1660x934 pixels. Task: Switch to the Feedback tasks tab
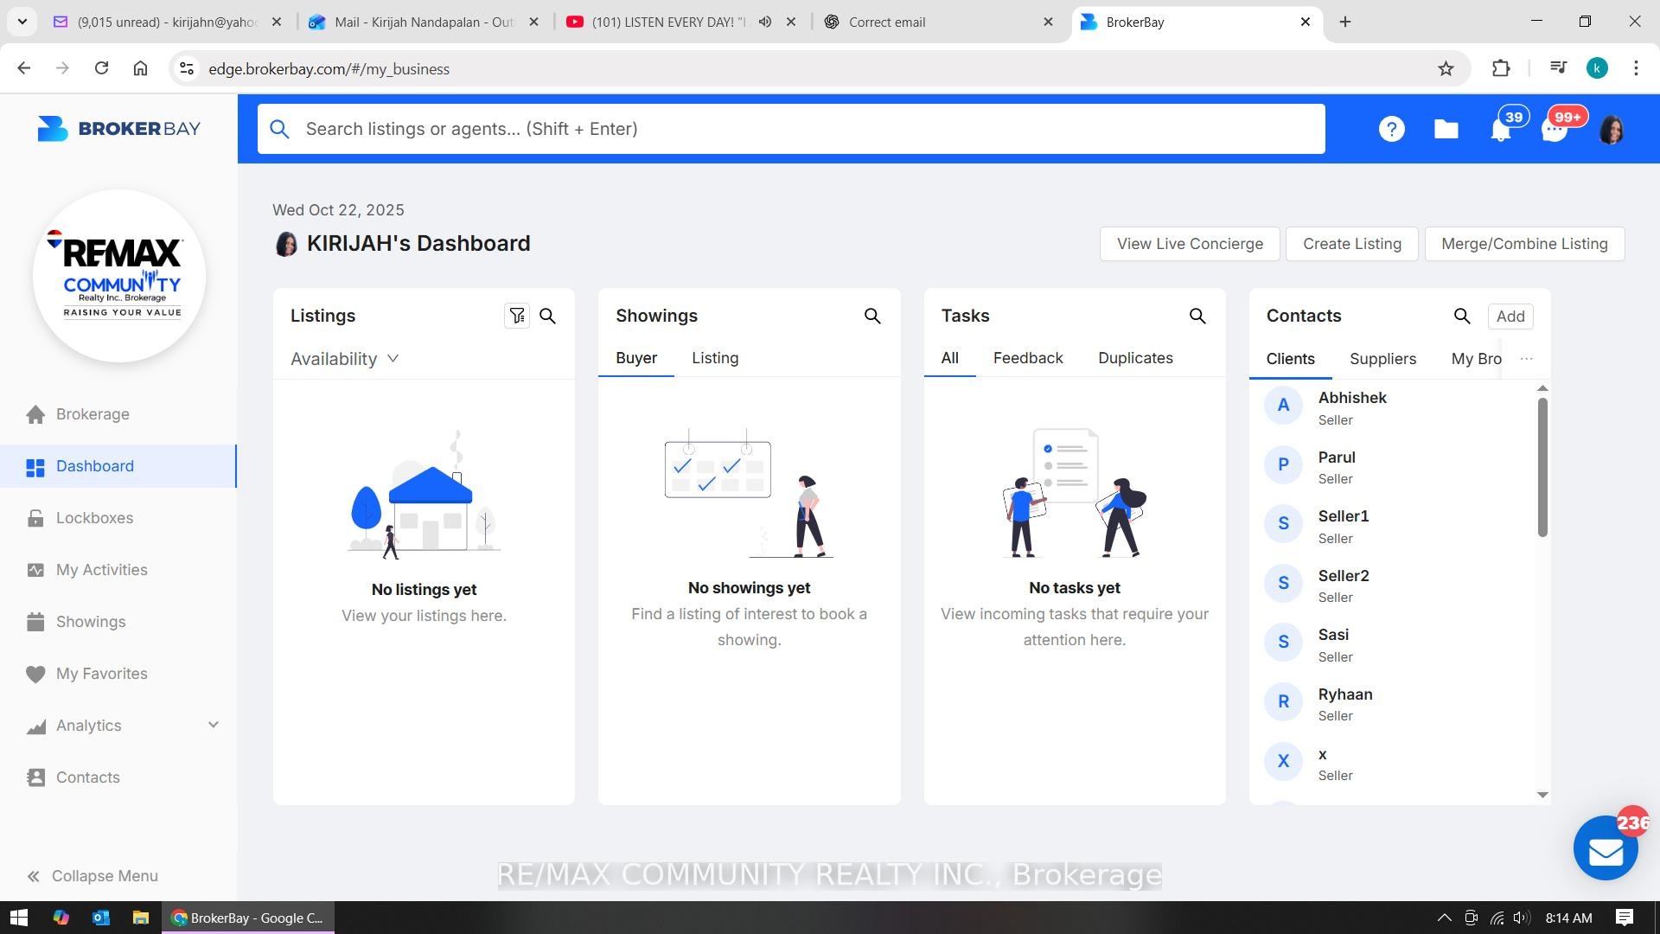click(1028, 358)
